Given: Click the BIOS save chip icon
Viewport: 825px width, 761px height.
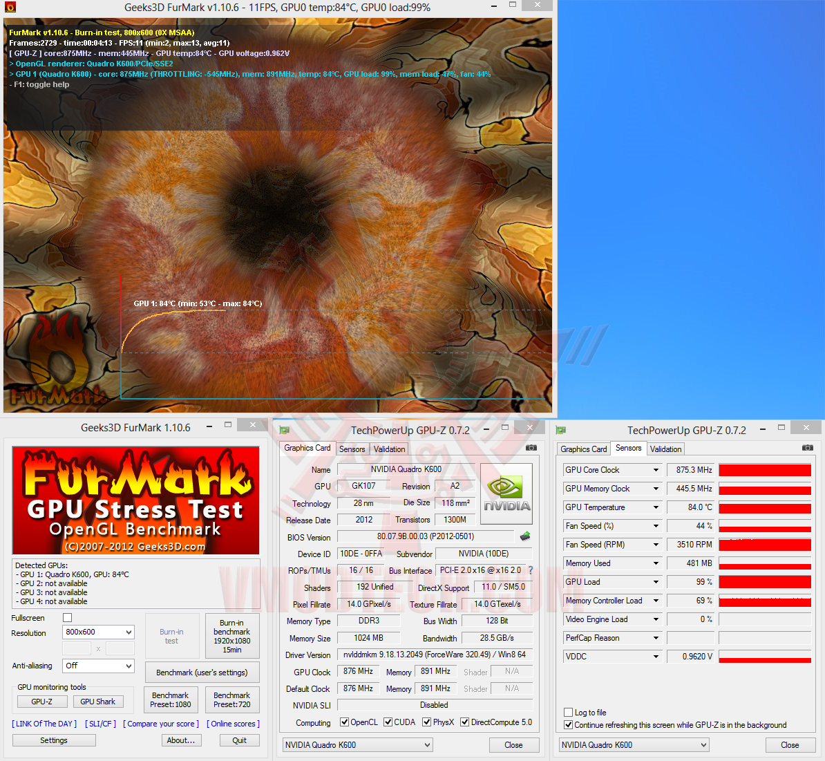Looking at the screenshot, I should click(x=524, y=536).
